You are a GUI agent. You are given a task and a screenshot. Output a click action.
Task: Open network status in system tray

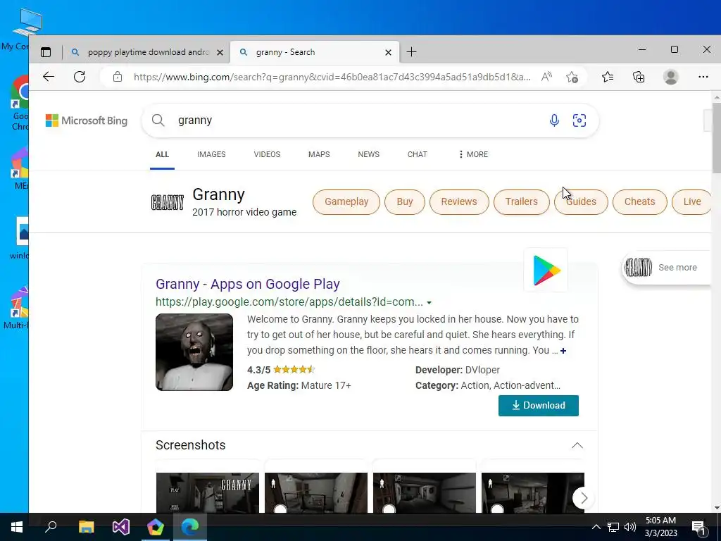[613, 527]
